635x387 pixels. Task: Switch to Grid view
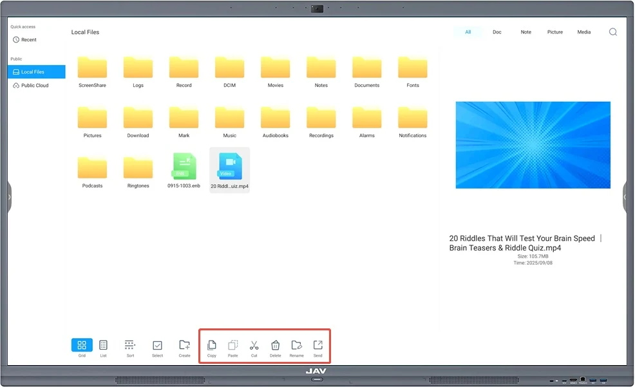[x=81, y=345]
